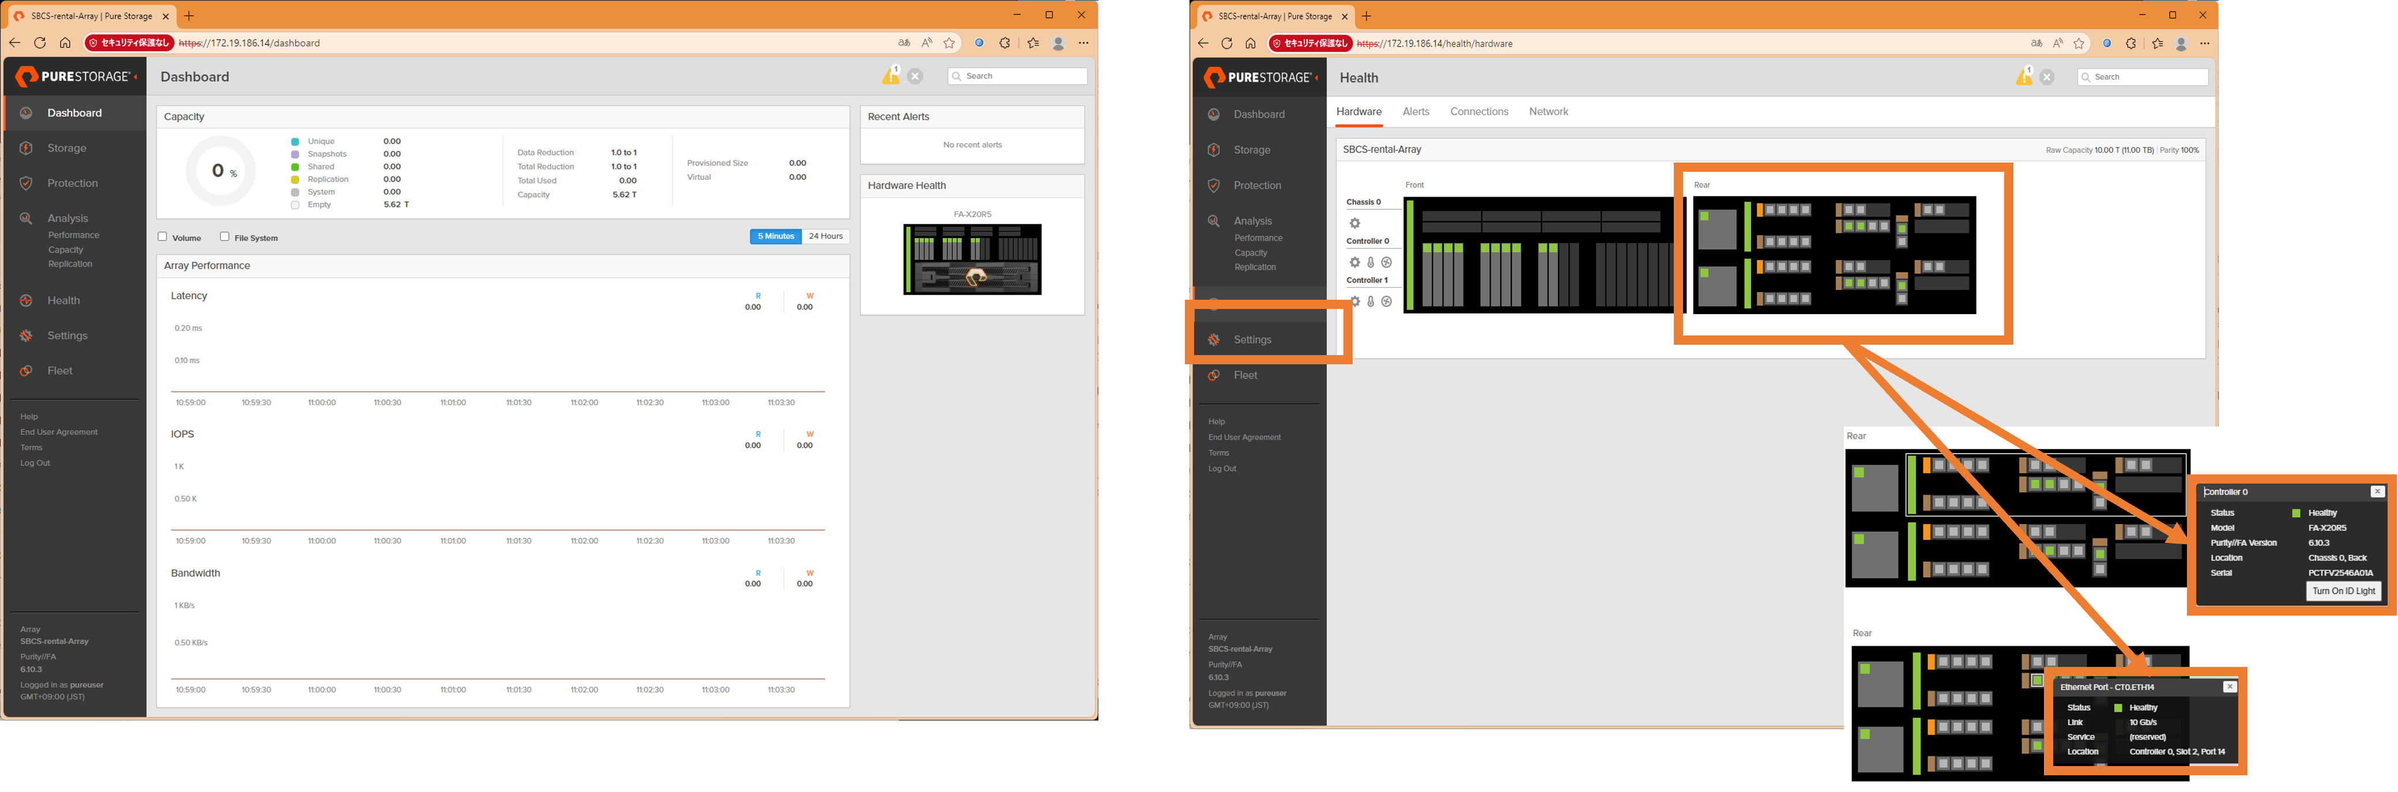The image size is (2398, 792).
Task: Click Chassis 0 gear icon in Health page
Action: point(1354,223)
